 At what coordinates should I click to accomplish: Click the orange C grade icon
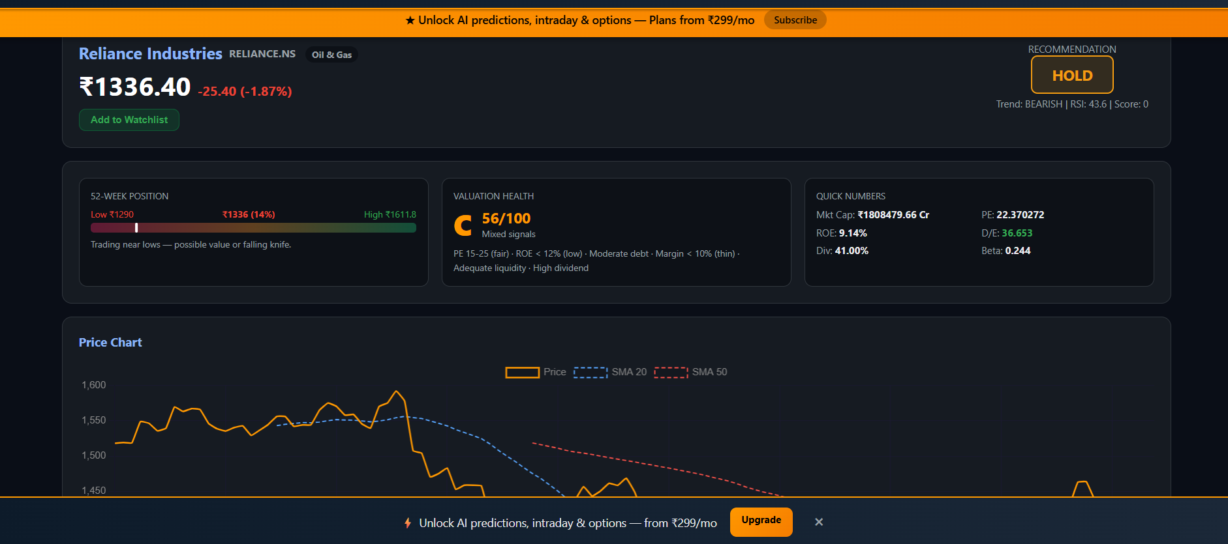coord(463,225)
